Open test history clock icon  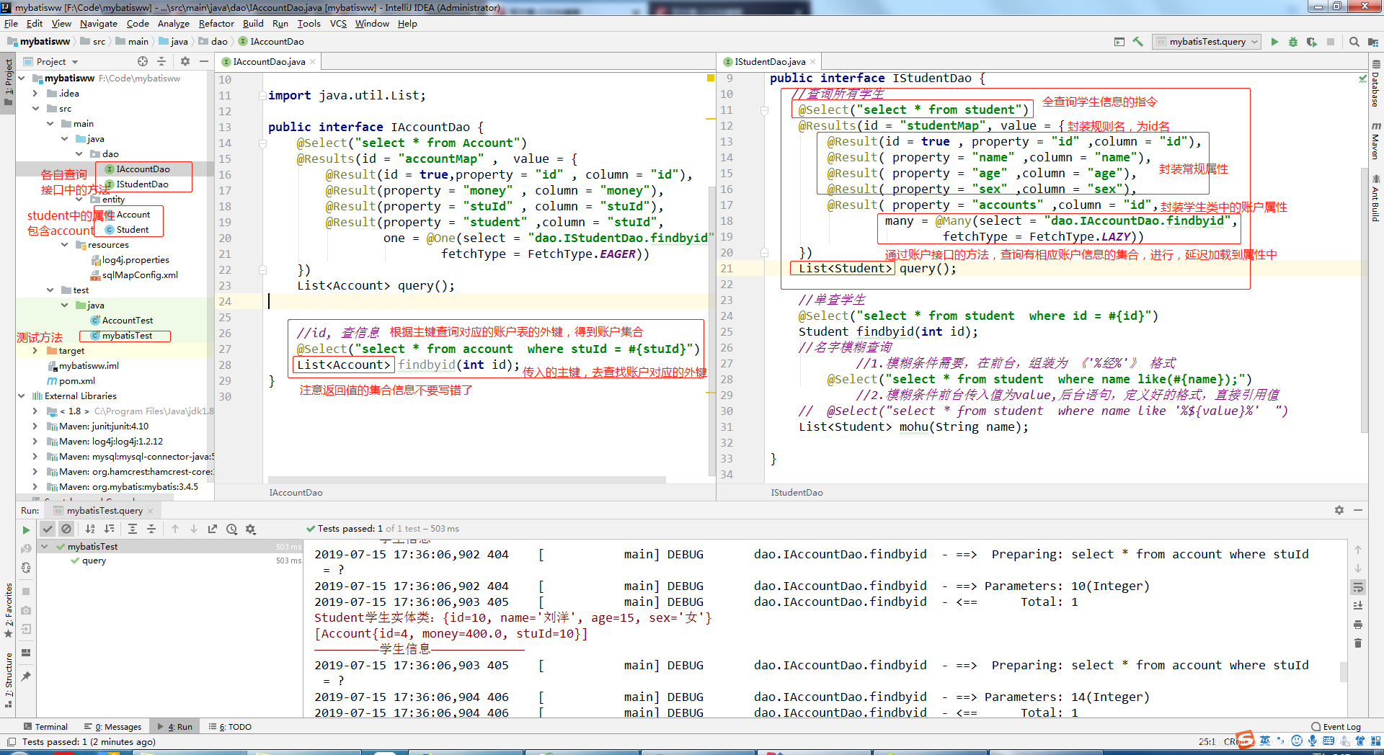[231, 529]
